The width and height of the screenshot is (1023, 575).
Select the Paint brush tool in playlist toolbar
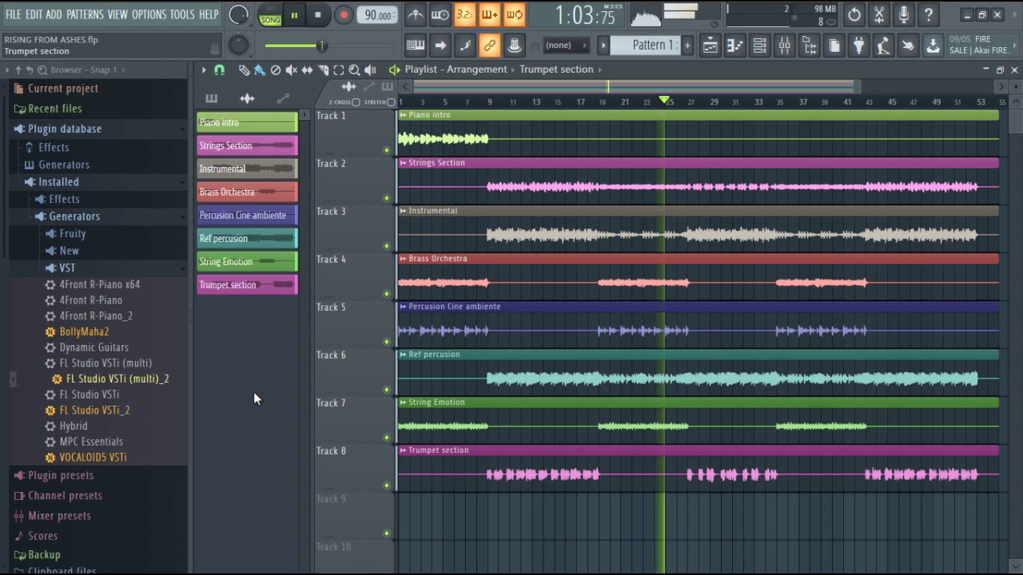pos(260,70)
